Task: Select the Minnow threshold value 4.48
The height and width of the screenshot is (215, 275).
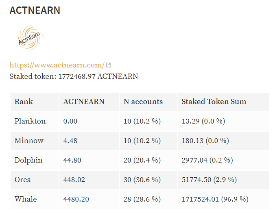Action: click(x=70, y=141)
